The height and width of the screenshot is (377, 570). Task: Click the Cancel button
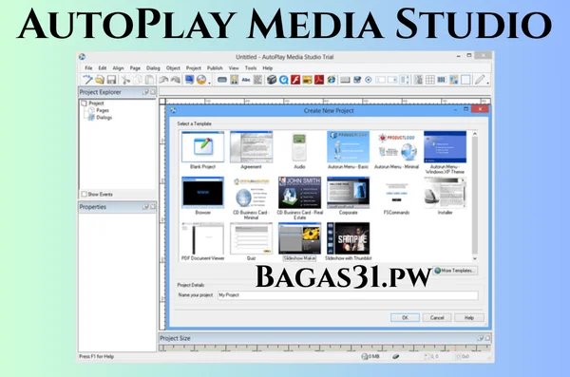point(437,318)
